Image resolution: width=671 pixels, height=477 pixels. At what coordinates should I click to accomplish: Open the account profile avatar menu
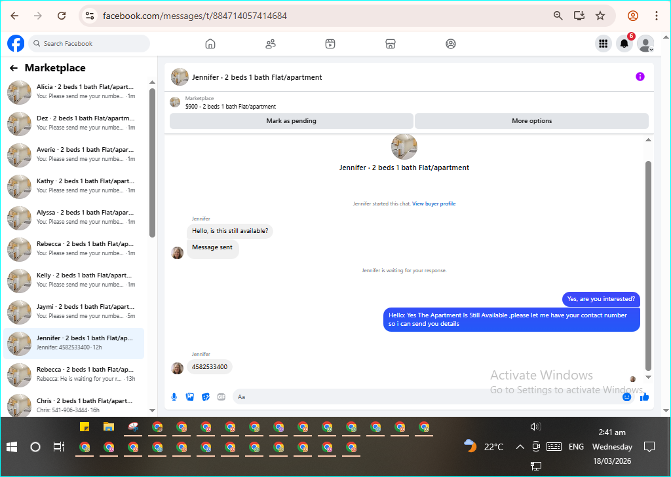[x=645, y=44]
